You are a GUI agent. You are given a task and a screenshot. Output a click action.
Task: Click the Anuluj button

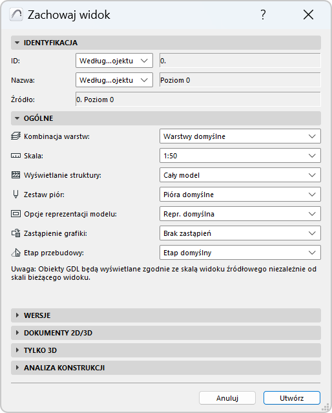[227, 397]
